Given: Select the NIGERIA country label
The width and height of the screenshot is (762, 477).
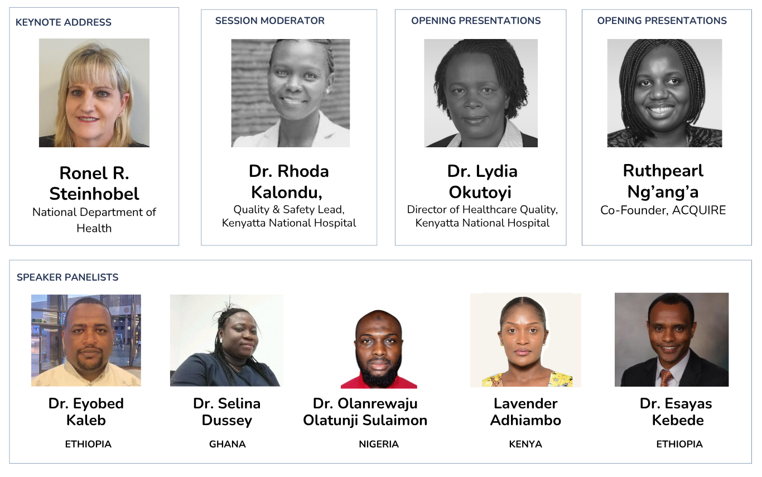Looking at the screenshot, I should click(379, 444).
